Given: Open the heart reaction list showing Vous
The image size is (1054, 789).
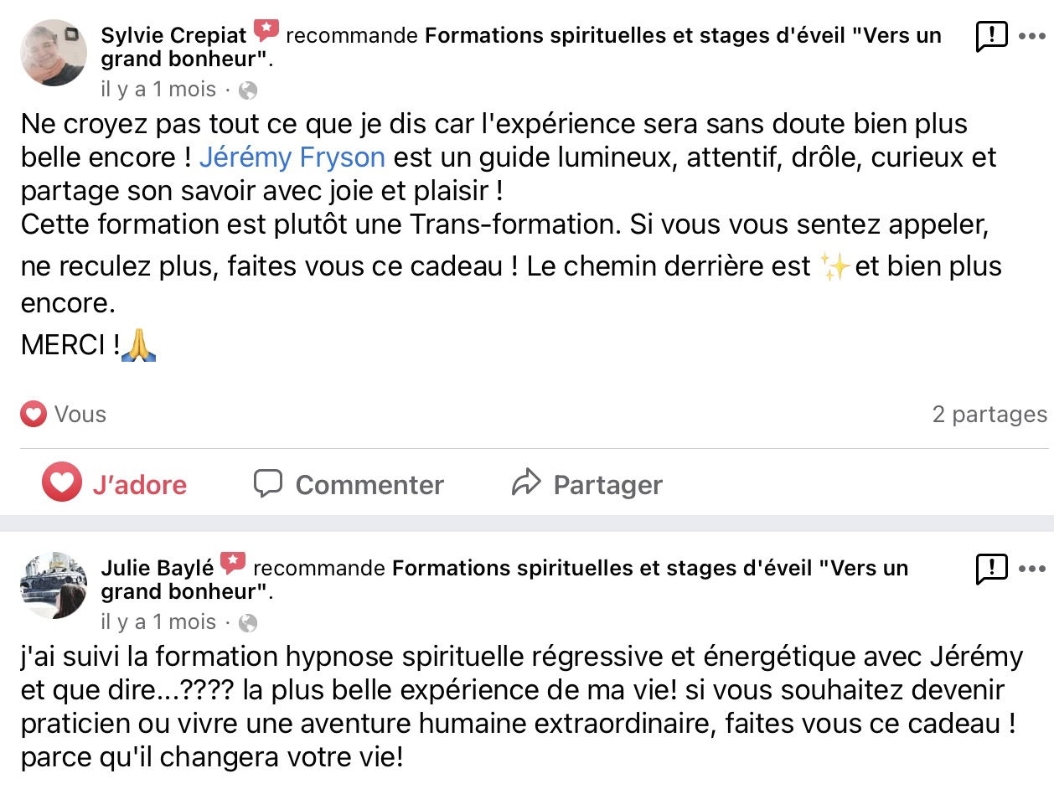Looking at the screenshot, I should coord(64,414).
